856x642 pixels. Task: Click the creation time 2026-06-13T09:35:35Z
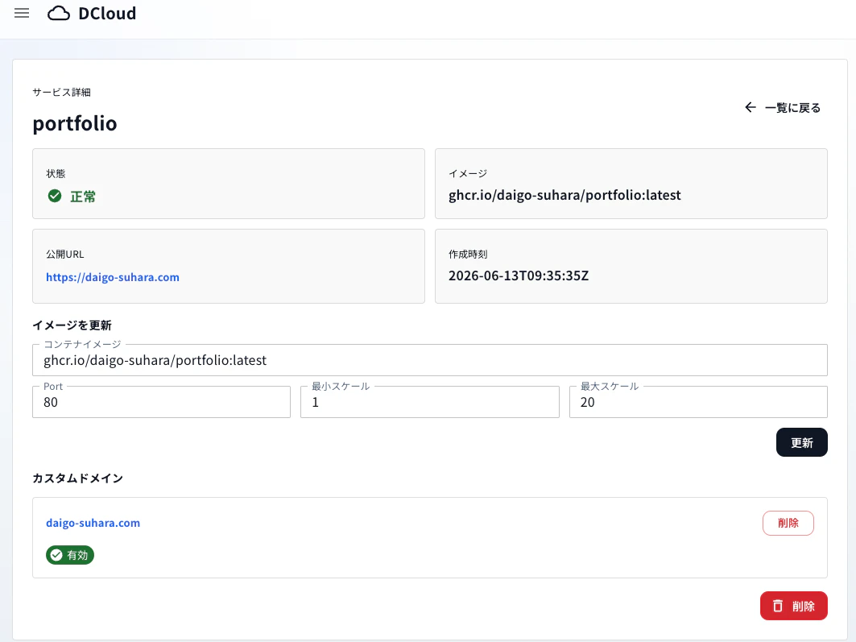click(x=519, y=275)
